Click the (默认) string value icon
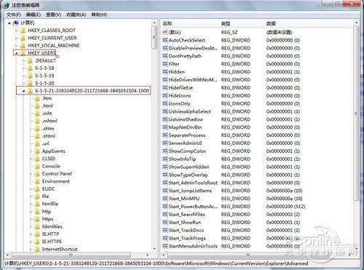This screenshot has height=270, width=364. tap(165, 32)
